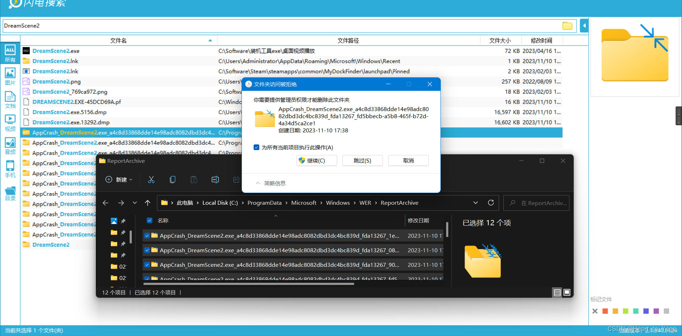Sort by file size column header
This screenshot has width=682, height=336.
(500, 40)
